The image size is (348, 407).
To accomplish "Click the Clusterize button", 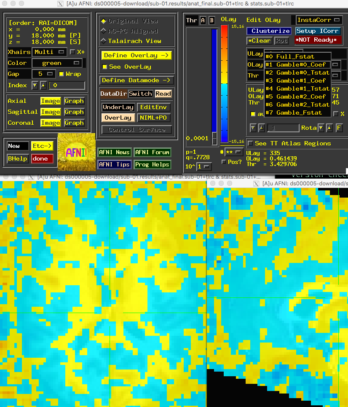I will tap(269, 31).
